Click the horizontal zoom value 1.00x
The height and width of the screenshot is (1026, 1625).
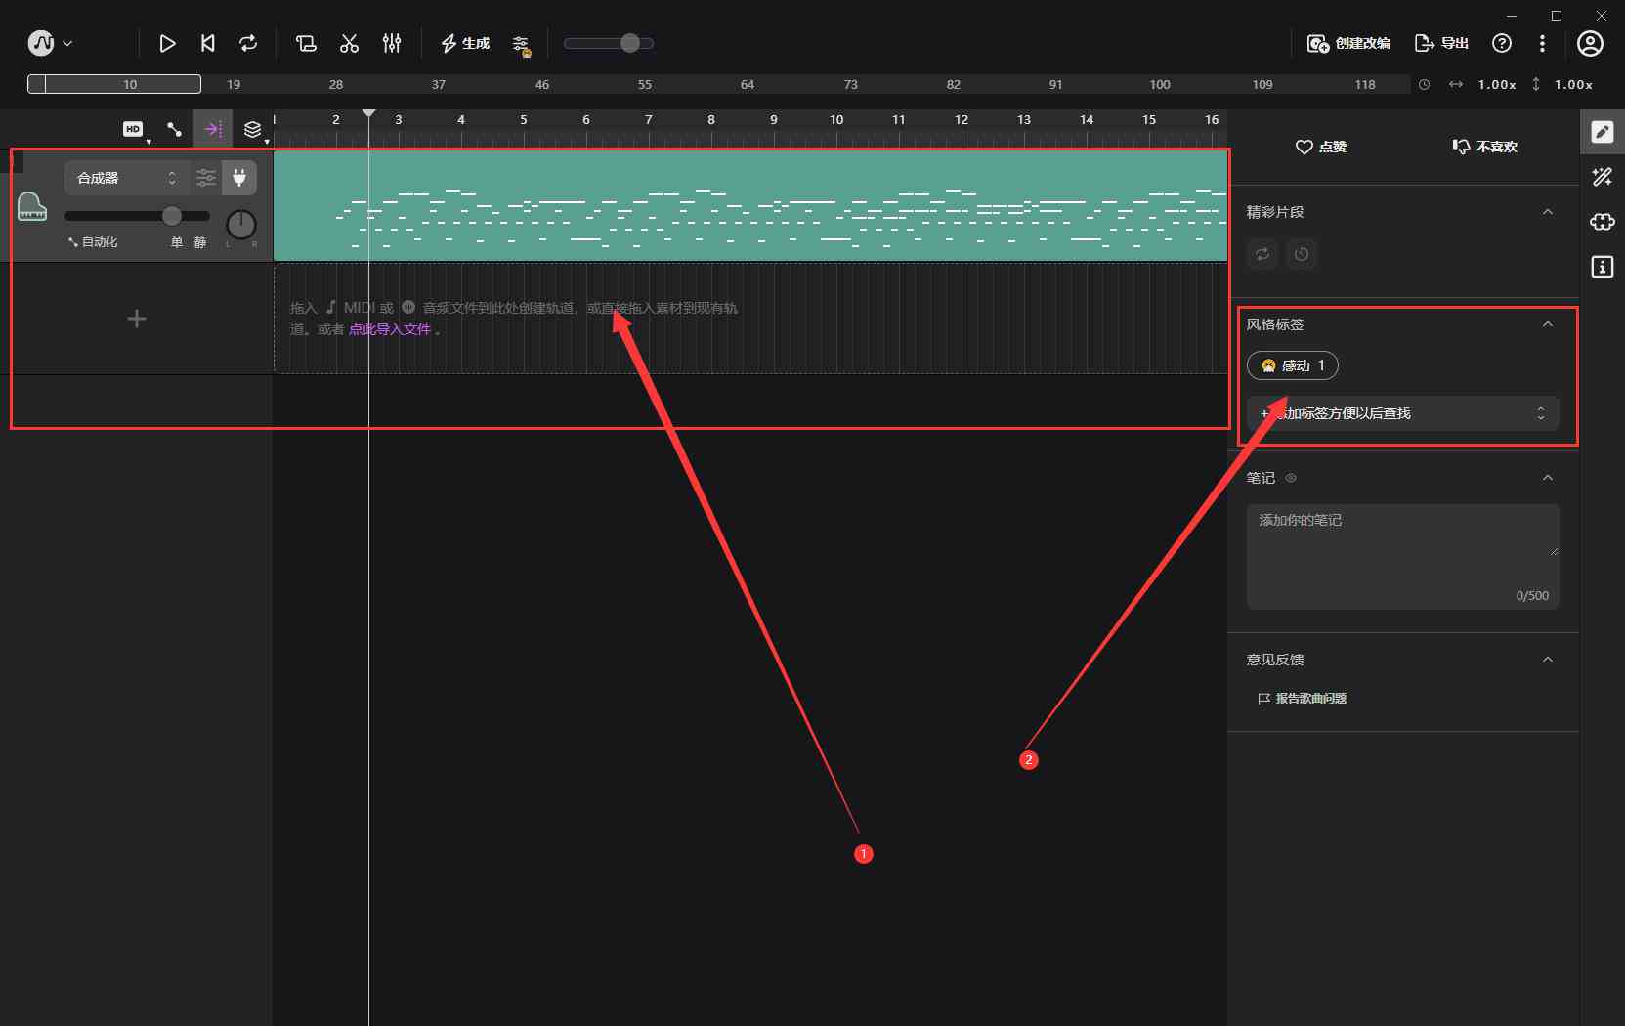[x=1496, y=85]
